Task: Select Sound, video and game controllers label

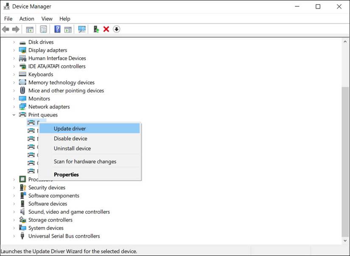Action: coord(69,212)
